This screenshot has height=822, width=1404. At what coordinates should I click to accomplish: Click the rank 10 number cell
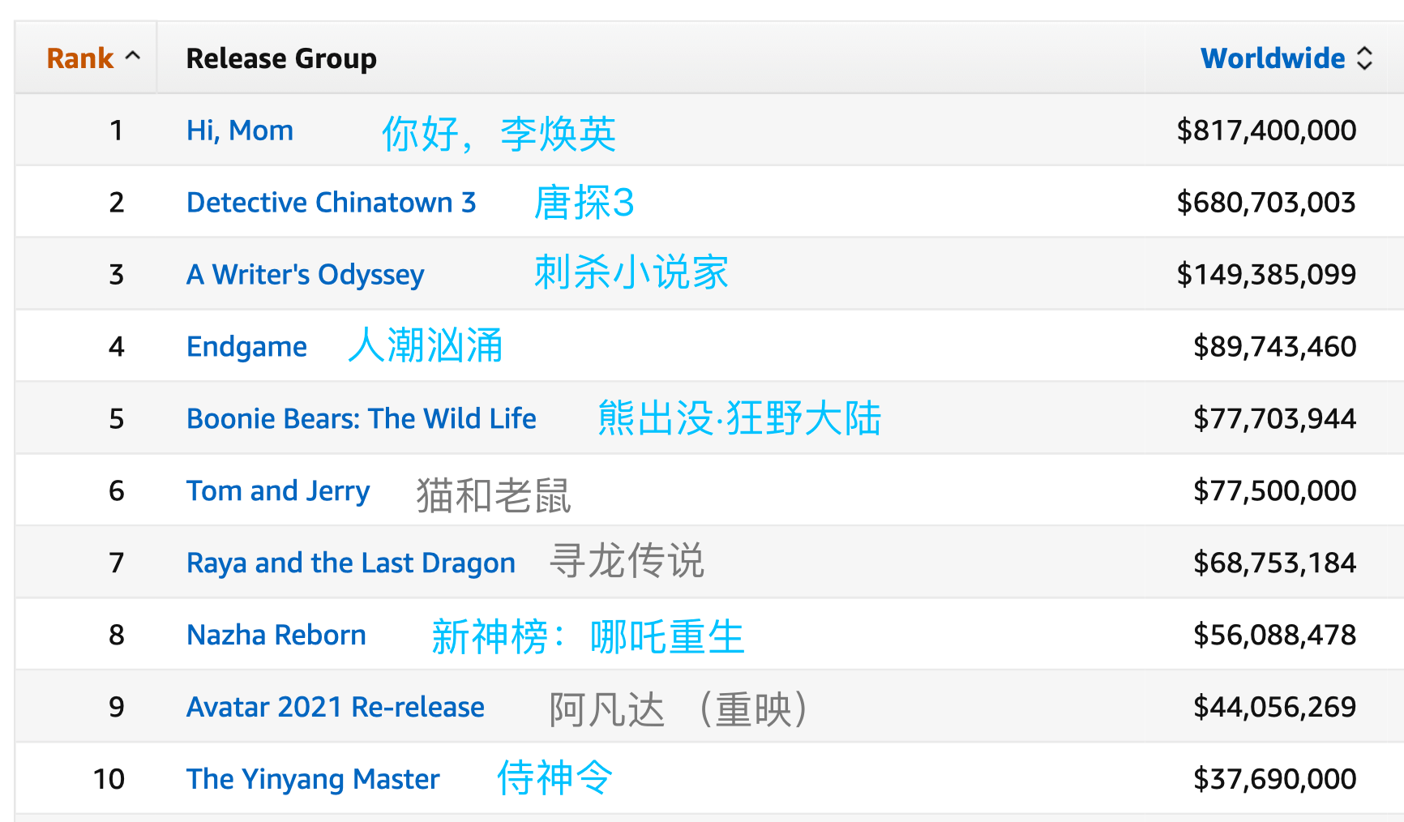pos(109,780)
